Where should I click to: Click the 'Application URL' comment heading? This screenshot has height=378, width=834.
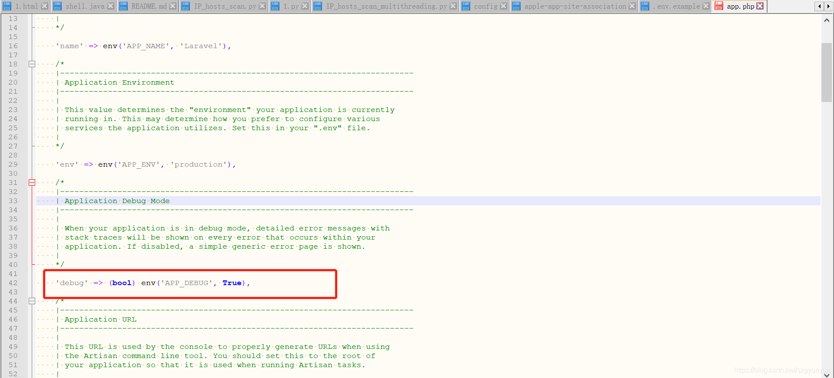(x=100, y=319)
